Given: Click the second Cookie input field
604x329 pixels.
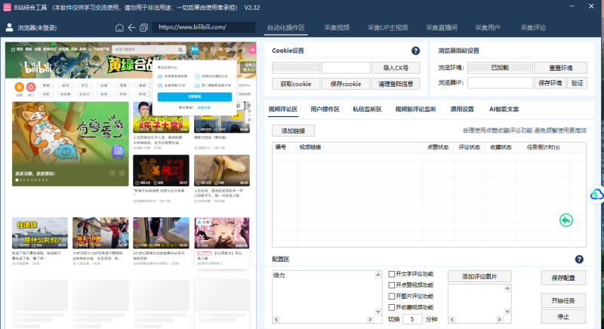Looking at the screenshot, I should coord(346,68).
